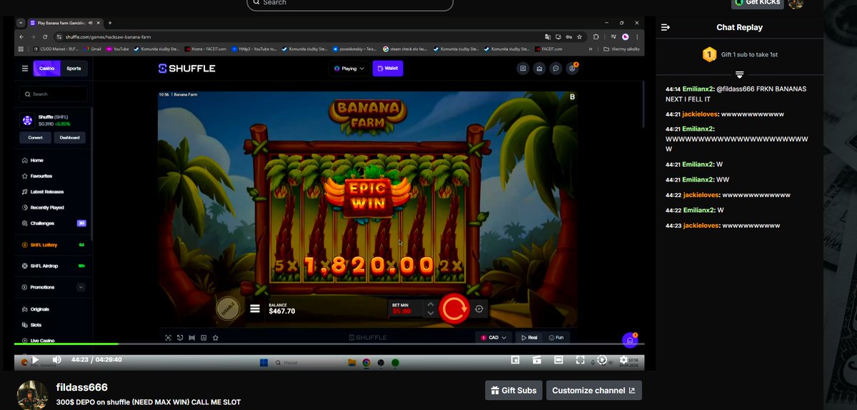Viewport: 857px width, 410px height.
Task: Click the Windows Start button in taskbar
Action: point(264,363)
